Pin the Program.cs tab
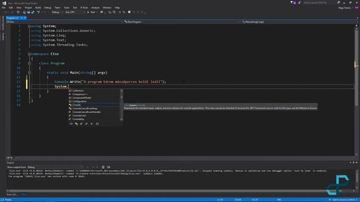Image resolution: width=360 pixels, height=202 pixels. click(21, 18)
